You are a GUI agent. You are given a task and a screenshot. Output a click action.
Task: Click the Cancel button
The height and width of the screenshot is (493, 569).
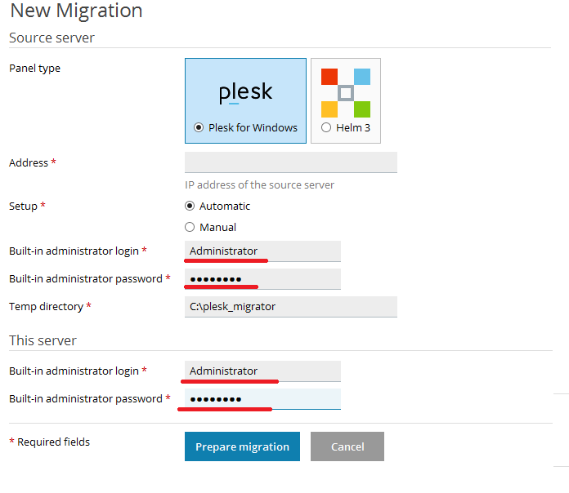(347, 446)
